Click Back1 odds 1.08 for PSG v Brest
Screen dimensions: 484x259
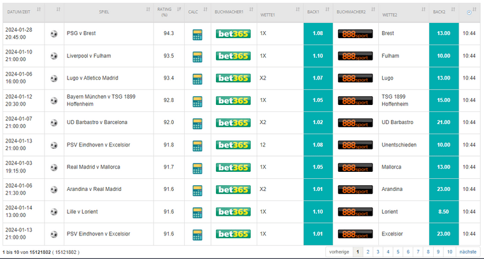[318, 34]
